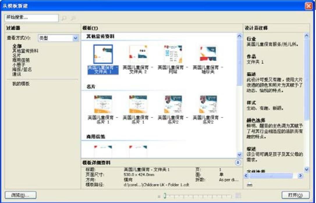Click the print icon under designer notes

click(x=250, y=184)
